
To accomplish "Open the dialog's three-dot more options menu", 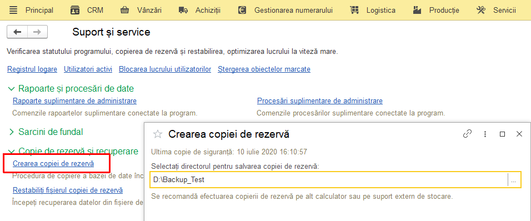I will [485, 134].
